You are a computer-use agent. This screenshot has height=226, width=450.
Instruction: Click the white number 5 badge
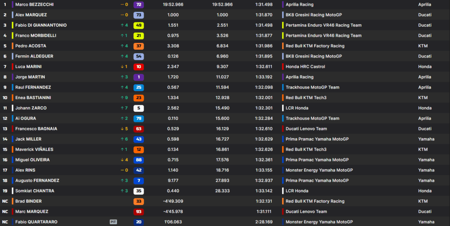[x=138, y=108]
